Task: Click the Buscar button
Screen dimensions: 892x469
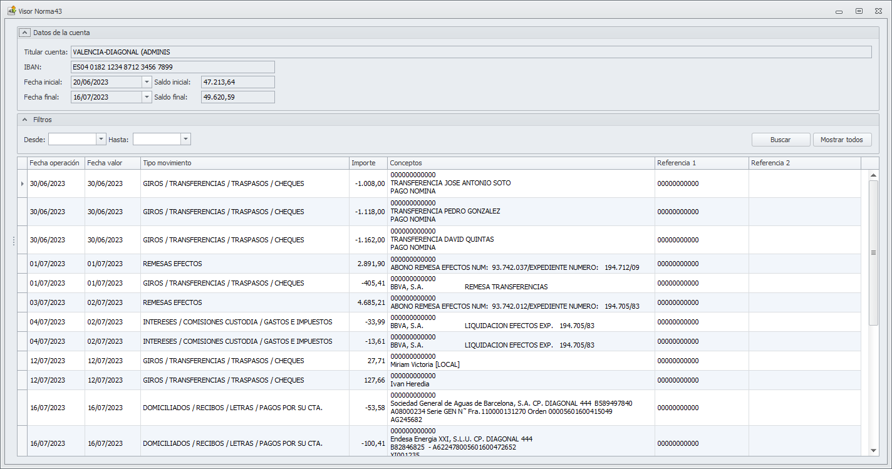Action: tap(780, 140)
